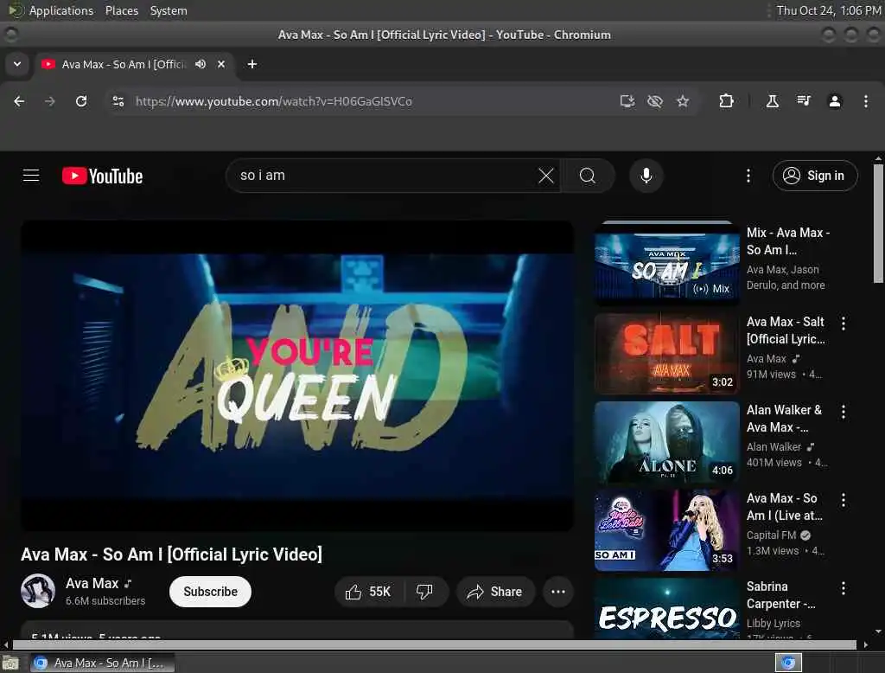Open Places menu
This screenshot has height=673, width=885.
click(x=122, y=10)
